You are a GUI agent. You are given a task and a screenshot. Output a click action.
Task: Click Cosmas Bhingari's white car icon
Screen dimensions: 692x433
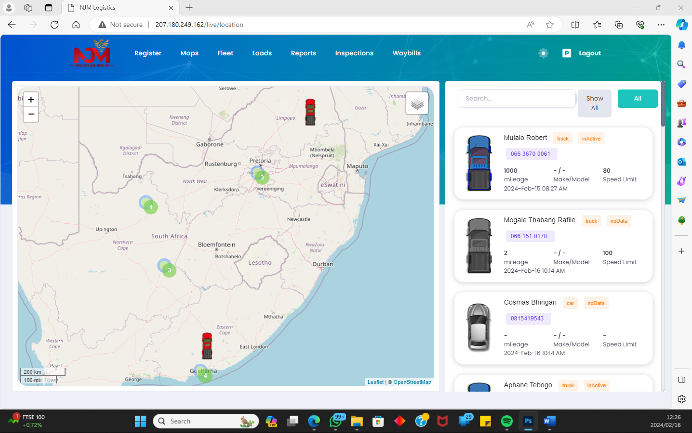click(479, 328)
